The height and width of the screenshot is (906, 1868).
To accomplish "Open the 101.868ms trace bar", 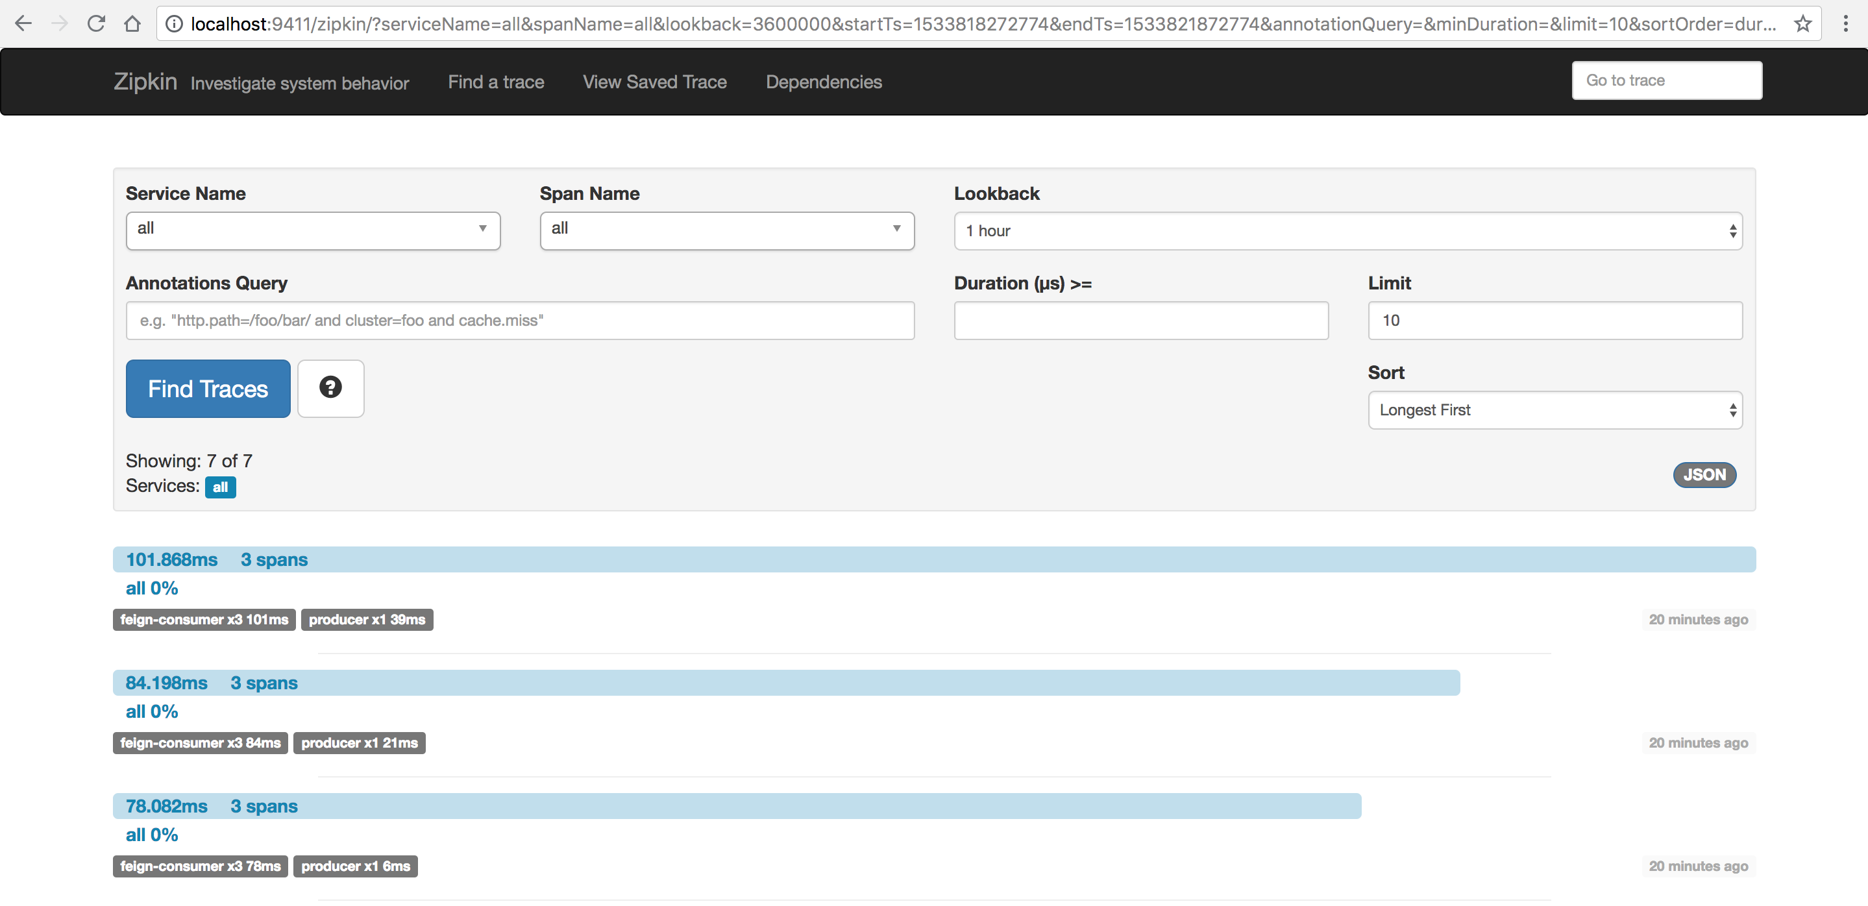I will [x=934, y=559].
